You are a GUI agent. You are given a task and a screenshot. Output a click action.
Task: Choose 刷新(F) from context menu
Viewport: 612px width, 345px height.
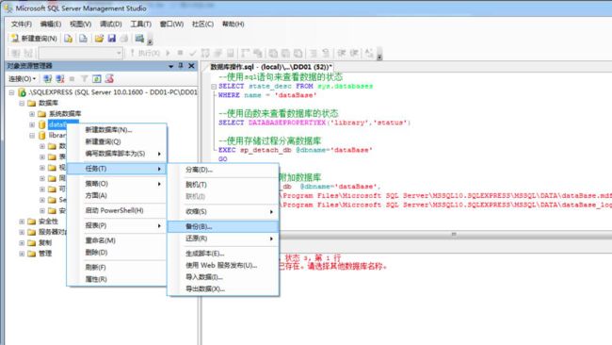(117, 268)
